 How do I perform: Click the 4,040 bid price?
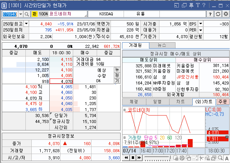click(x=66, y=104)
